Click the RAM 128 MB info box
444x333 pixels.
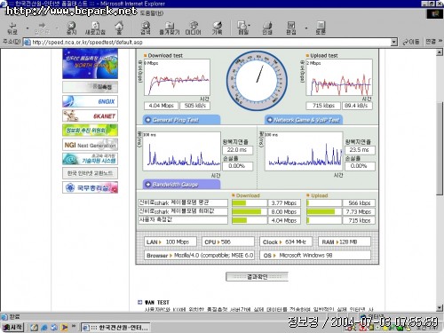pyautogui.click(x=345, y=242)
